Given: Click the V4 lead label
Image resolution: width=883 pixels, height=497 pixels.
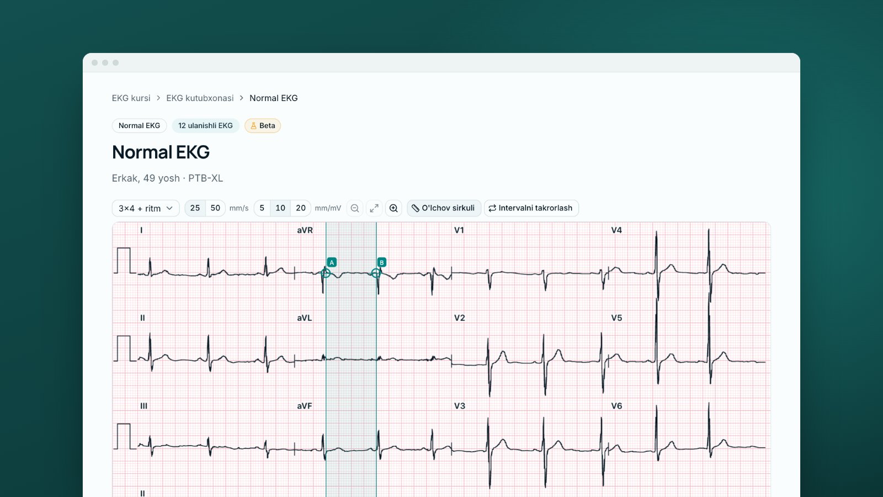Looking at the screenshot, I should (x=616, y=230).
